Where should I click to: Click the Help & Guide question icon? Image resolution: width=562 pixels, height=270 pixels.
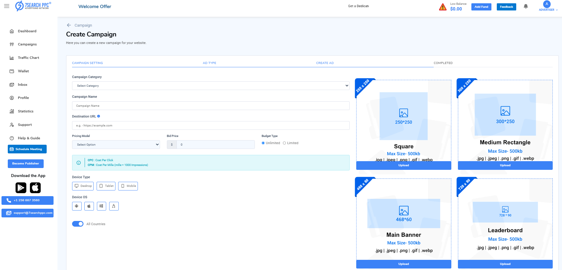[x=12, y=138]
